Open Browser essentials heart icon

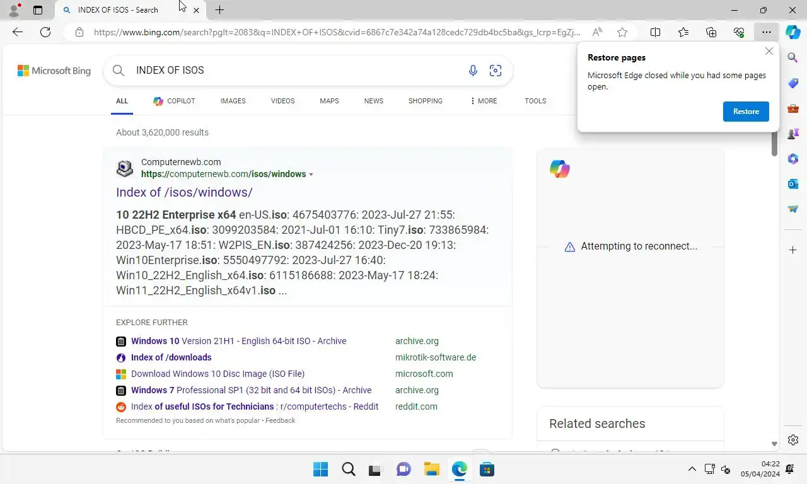(739, 32)
